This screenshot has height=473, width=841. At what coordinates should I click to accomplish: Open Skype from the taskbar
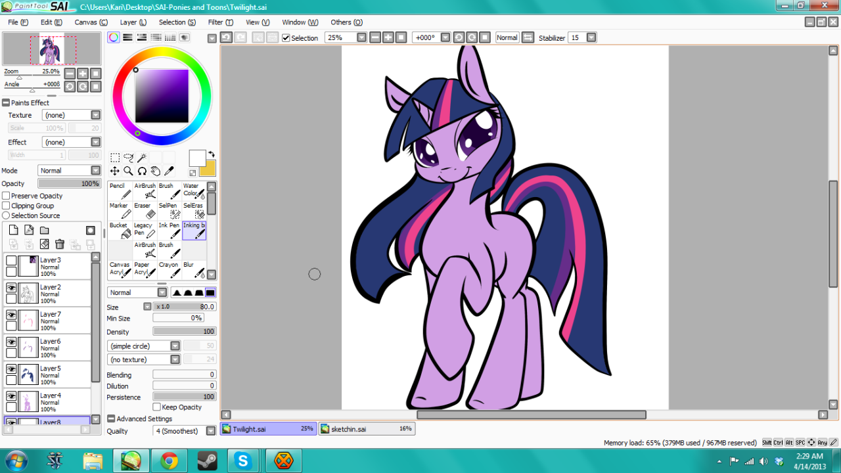[244, 461]
